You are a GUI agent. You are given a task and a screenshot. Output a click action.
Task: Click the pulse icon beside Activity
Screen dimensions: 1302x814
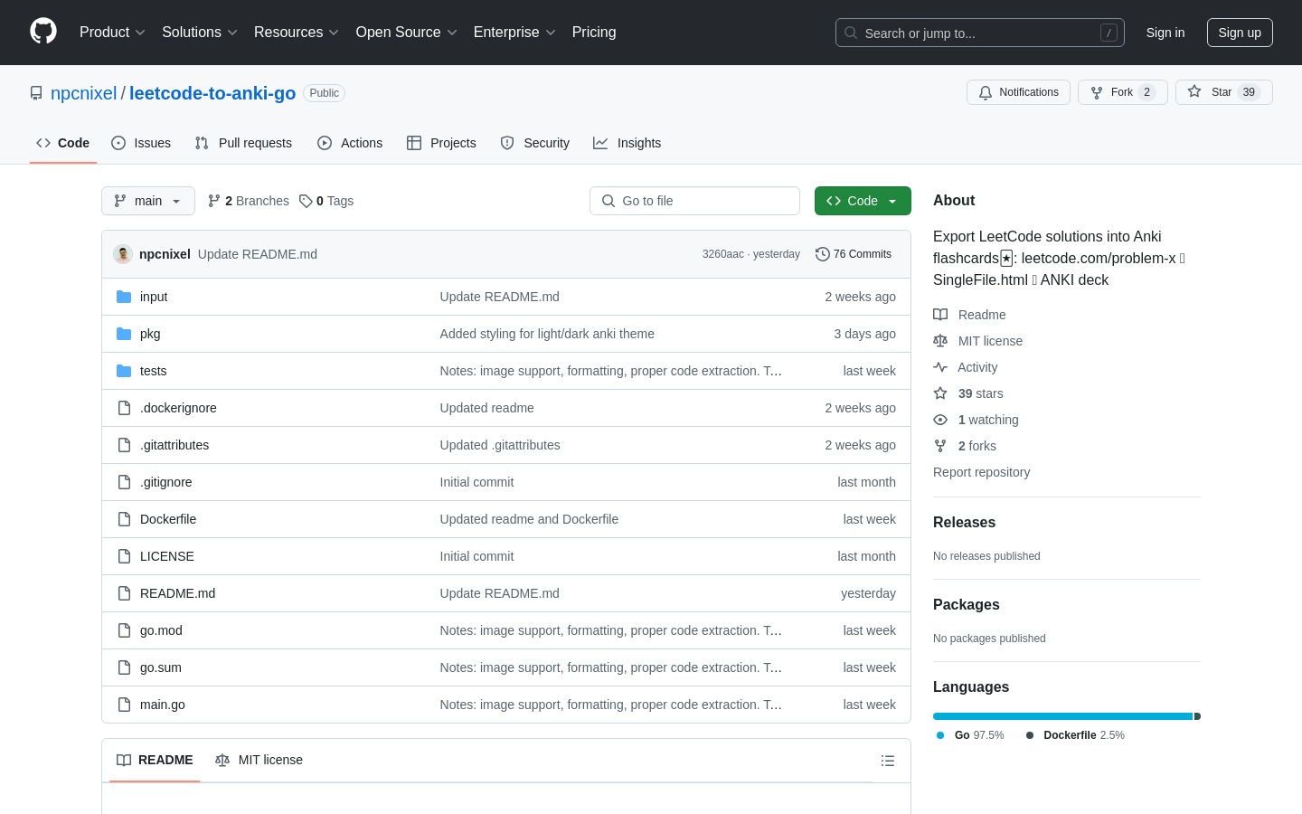(x=940, y=367)
